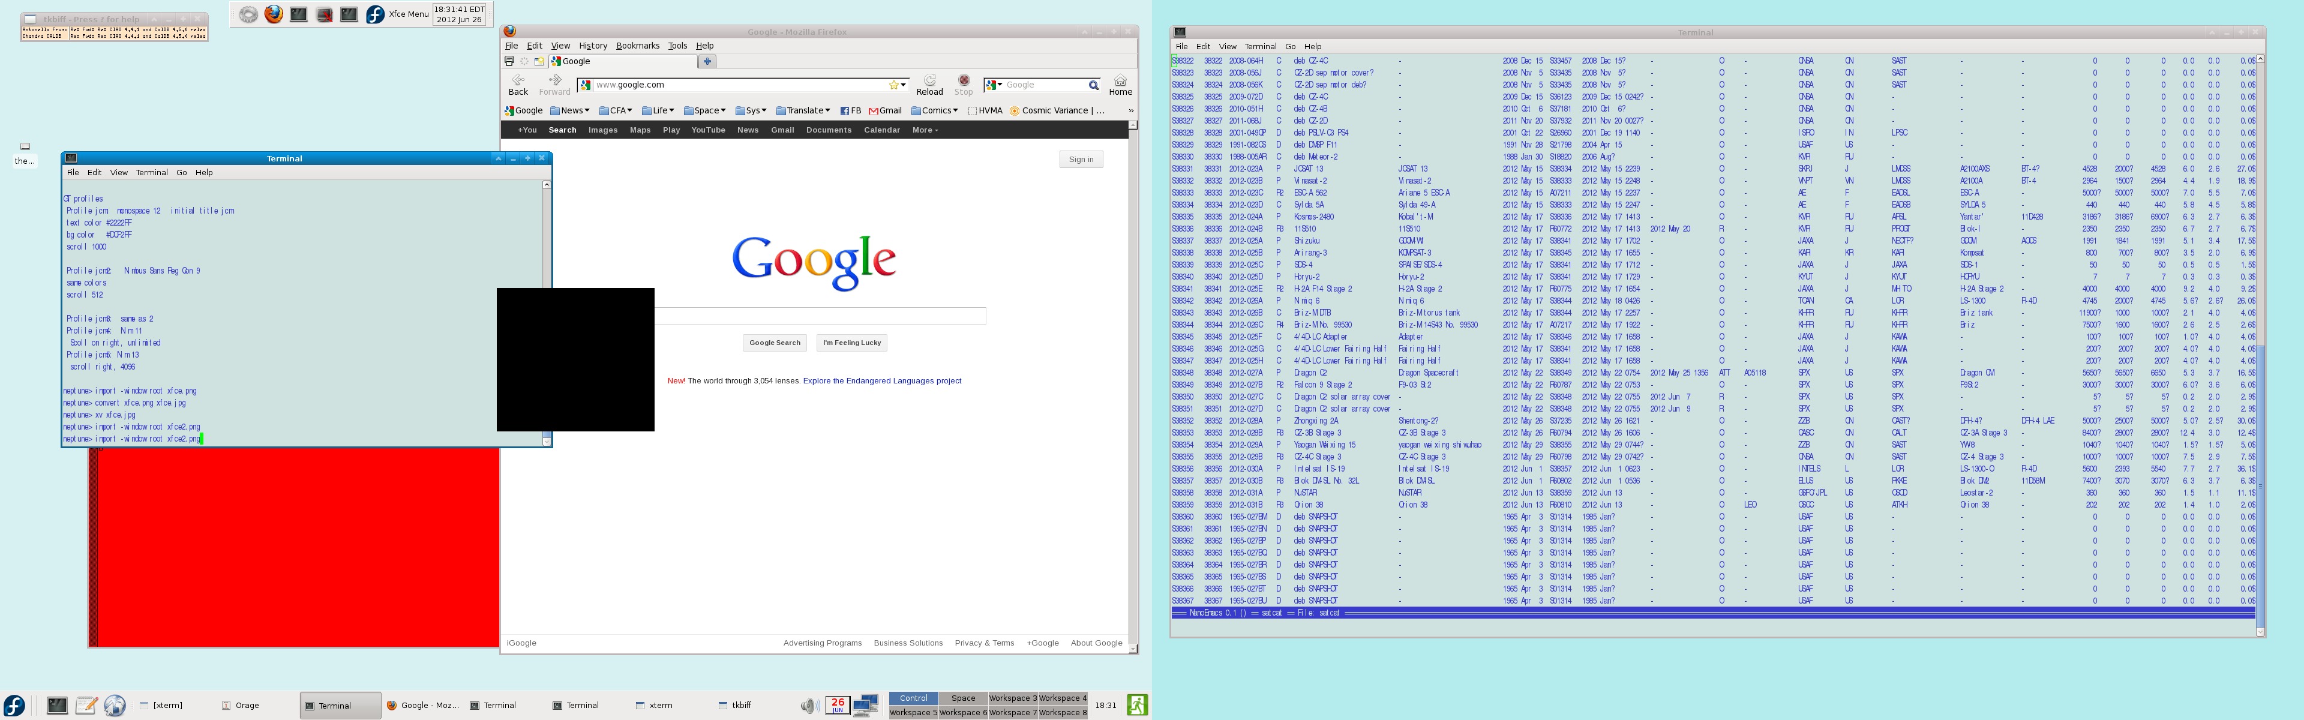Viewport: 2304px width, 720px height.
Task: Click the Google Search button
Action: tap(775, 343)
